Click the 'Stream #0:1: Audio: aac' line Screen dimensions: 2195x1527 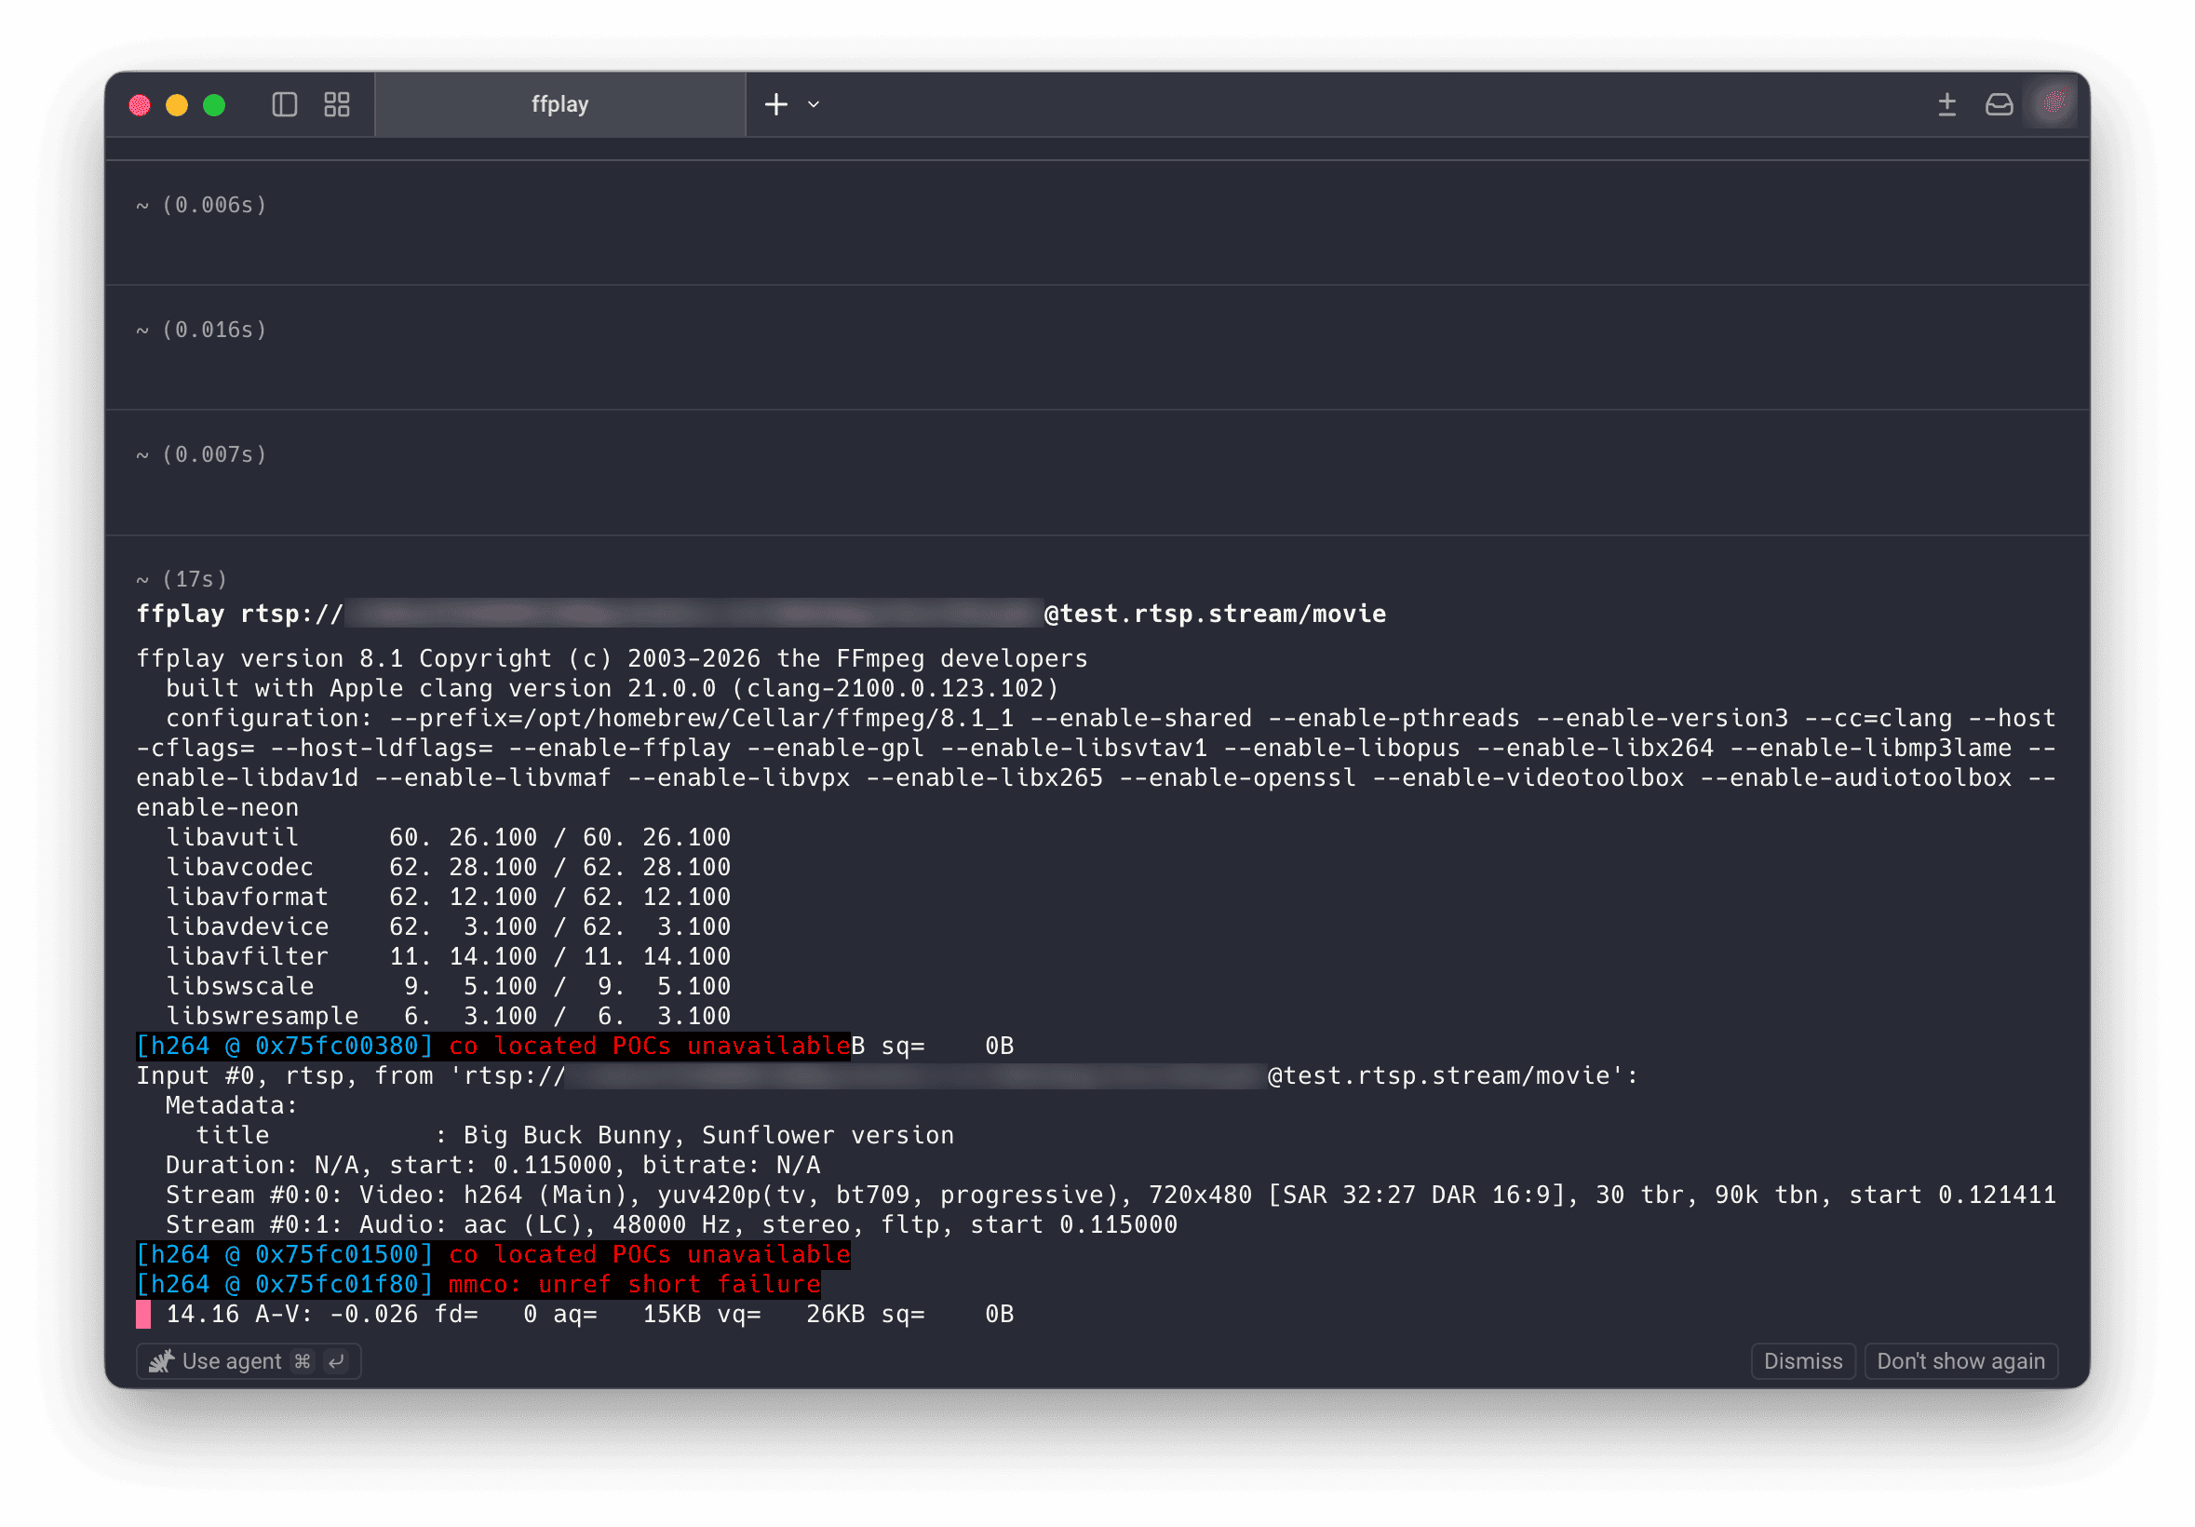point(671,1224)
